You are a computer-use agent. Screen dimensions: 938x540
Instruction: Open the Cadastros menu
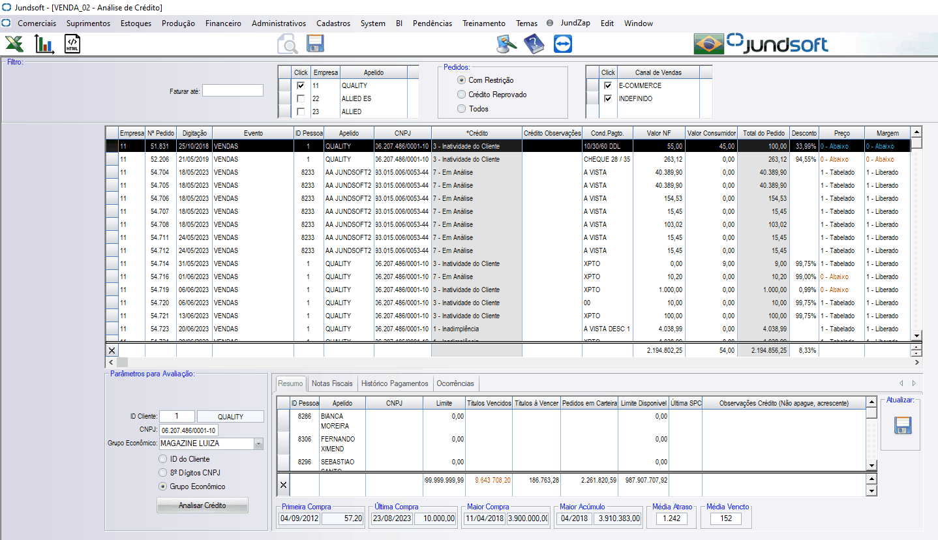(333, 23)
